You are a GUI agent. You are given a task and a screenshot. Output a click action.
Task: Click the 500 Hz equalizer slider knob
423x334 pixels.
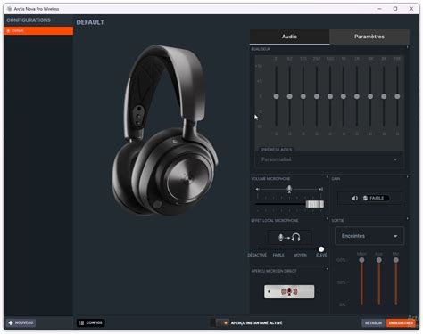pos(330,96)
